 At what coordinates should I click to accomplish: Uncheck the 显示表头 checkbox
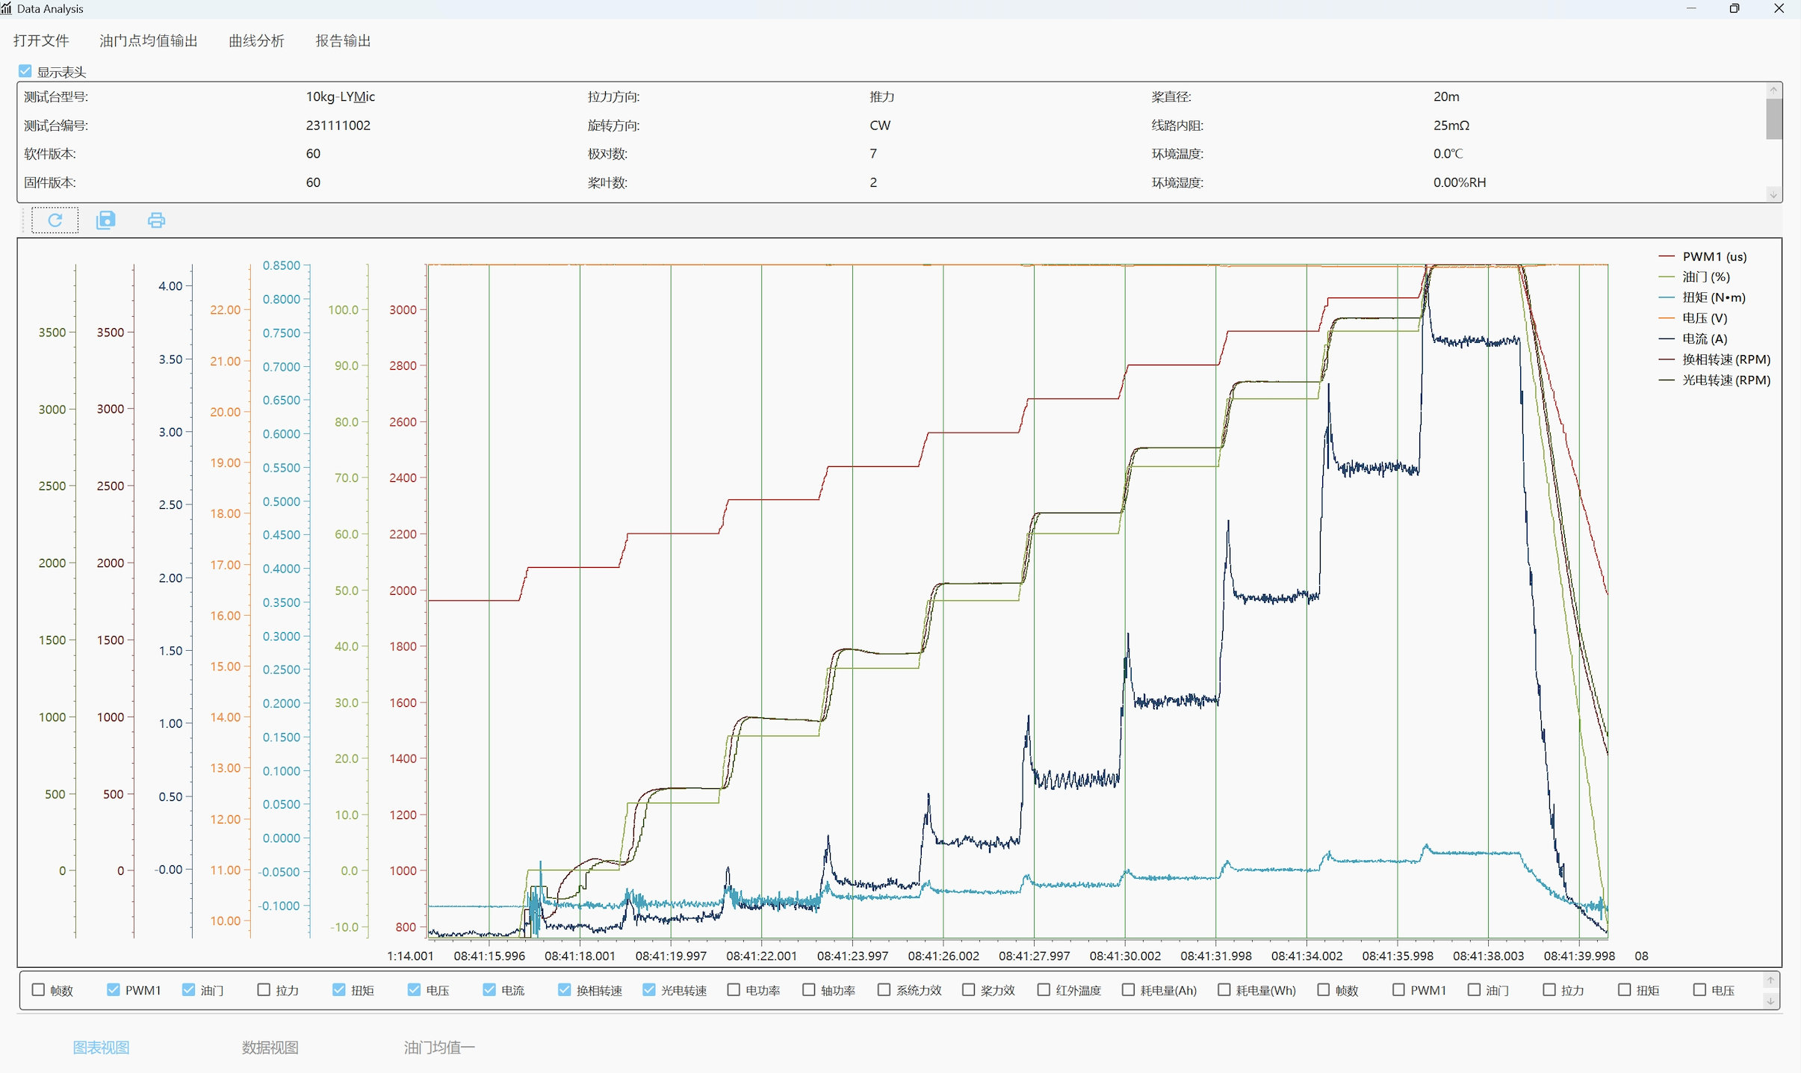25,72
